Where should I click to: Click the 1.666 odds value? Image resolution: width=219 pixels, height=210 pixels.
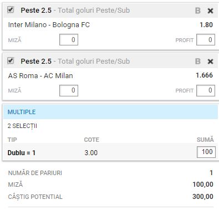[x=205, y=75]
